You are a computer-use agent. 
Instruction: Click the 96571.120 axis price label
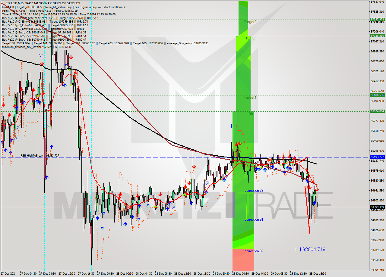[x=377, y=71]
